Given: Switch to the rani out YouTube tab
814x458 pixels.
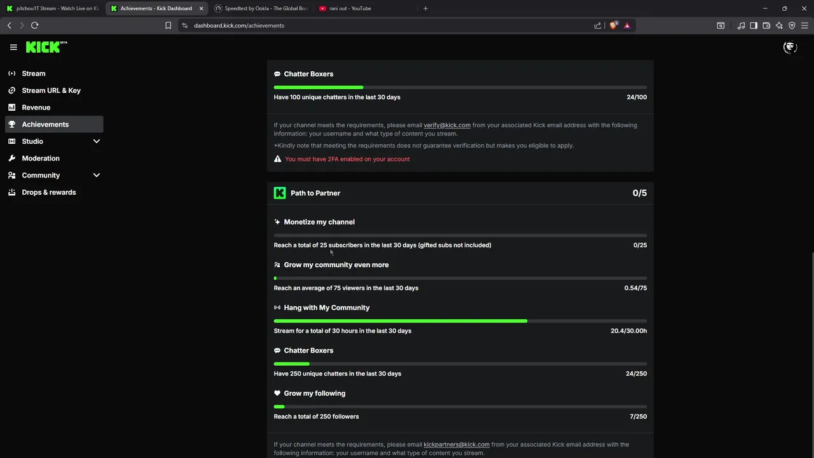Looking at the screenshot, I should point(349,8).
